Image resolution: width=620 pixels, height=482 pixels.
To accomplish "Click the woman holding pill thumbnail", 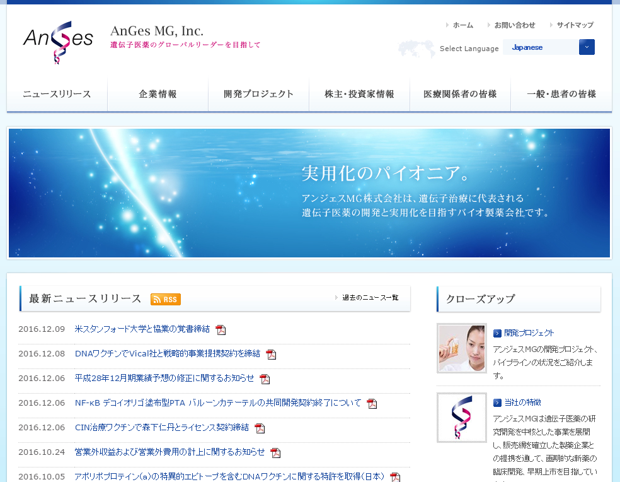I will click(461, 348).
